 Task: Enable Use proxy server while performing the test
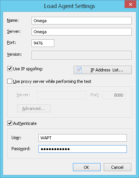(x=9, y=81)
